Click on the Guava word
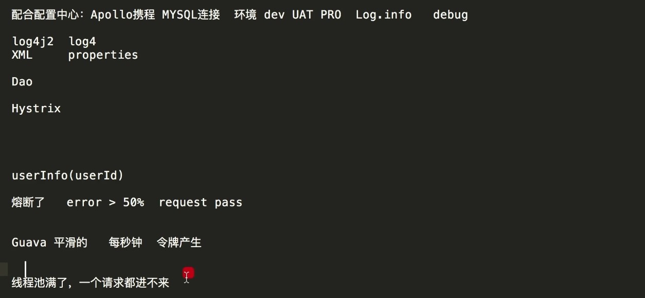The width and height of the screenshot is (645, 298). (x=29, y=242)
